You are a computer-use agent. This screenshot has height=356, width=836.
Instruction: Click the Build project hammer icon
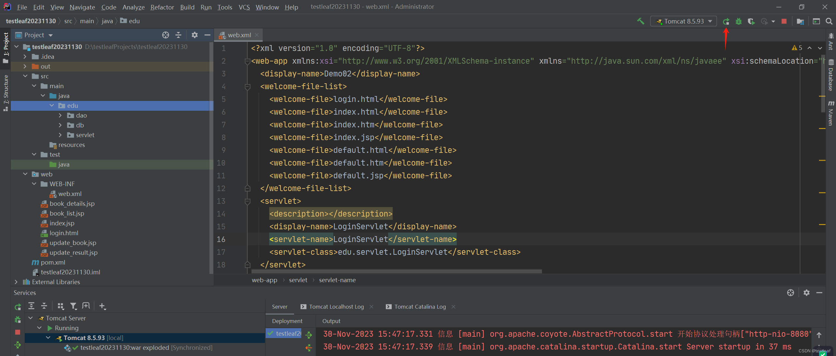pyautogui.click(x=641, y=21)
